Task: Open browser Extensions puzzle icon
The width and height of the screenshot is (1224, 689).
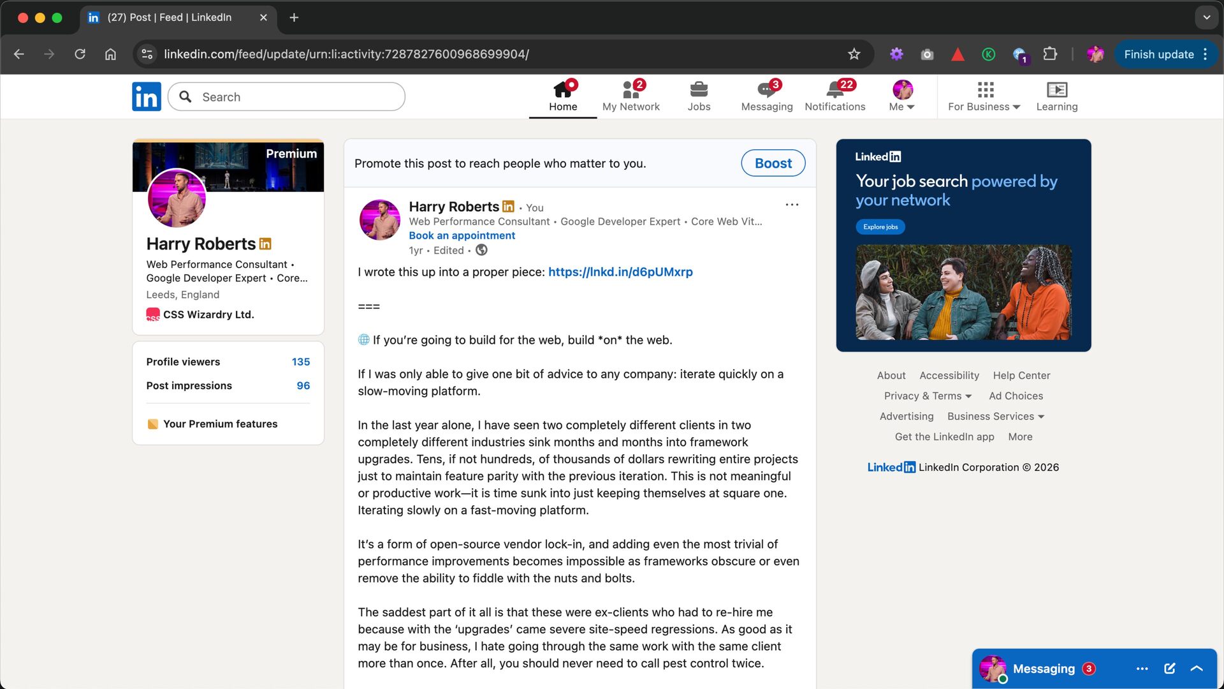Action: tap(1050, 54)
